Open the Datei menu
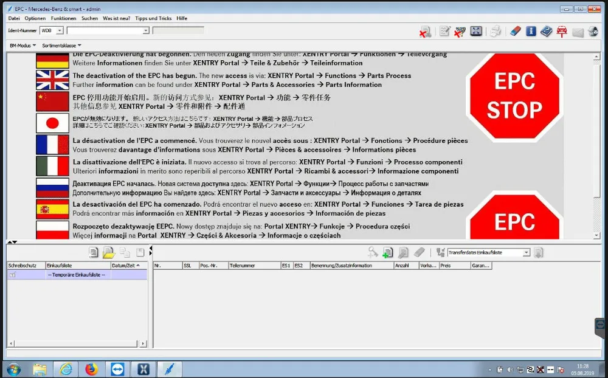The height and width of the screenshot is (378, 608). [x=14, y=18]
